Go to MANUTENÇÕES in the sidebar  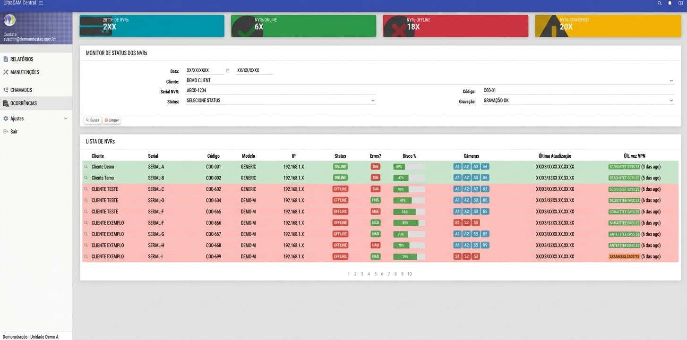[25, 72]
